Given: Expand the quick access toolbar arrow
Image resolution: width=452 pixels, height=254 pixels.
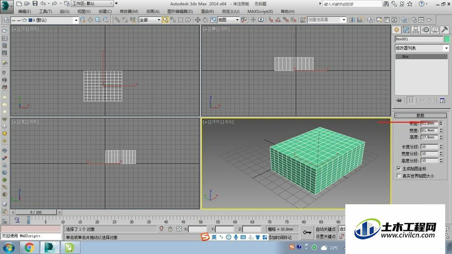Looking at the screenshot, I should point(117,4).
